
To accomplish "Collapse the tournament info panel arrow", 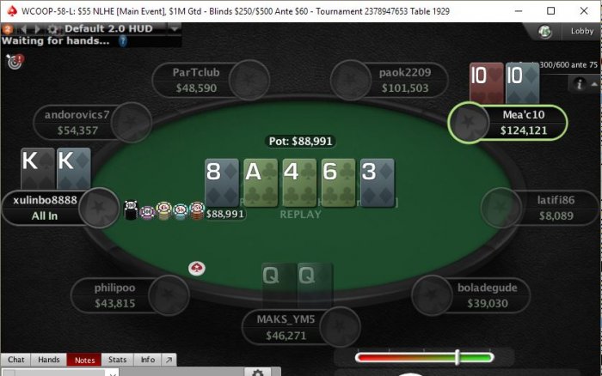I will pyautogui.click(x=594, y=84).
